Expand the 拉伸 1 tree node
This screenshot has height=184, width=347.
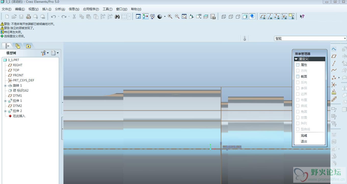(5, 101)
